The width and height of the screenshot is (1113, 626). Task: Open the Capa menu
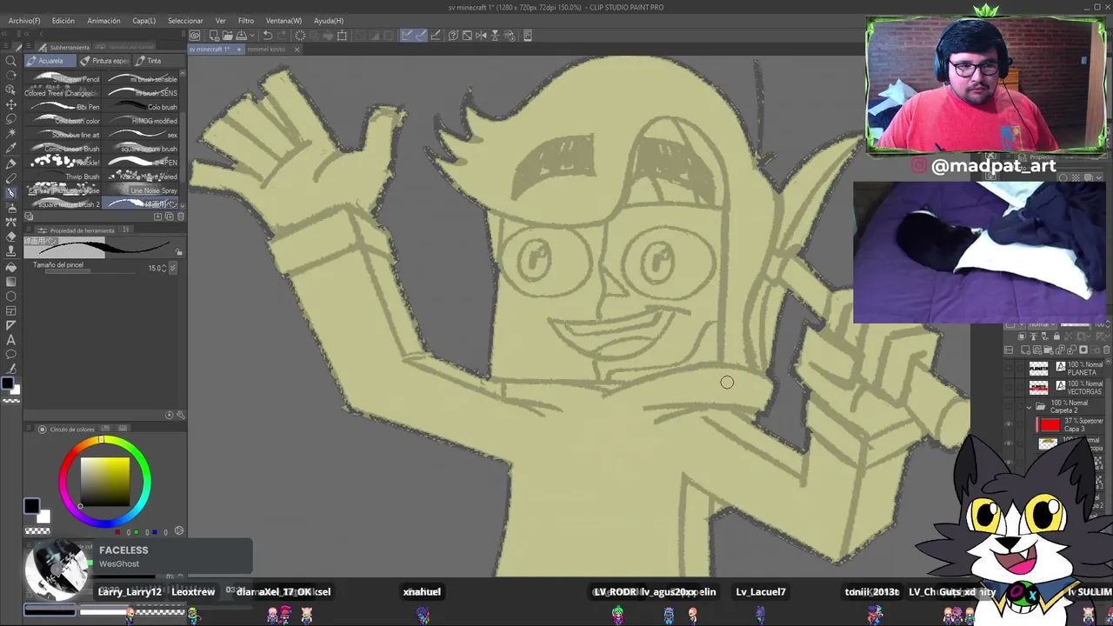coord(143,21)
